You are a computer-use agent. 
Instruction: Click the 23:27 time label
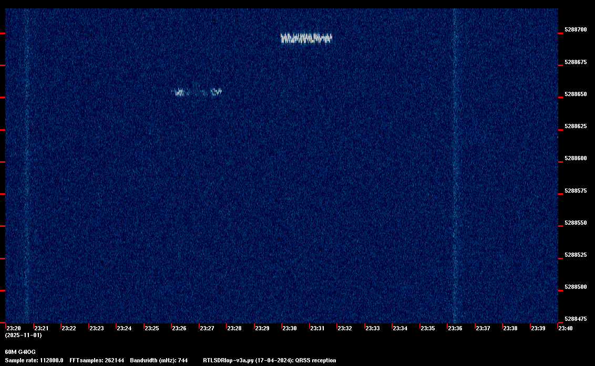click(207, 328)
